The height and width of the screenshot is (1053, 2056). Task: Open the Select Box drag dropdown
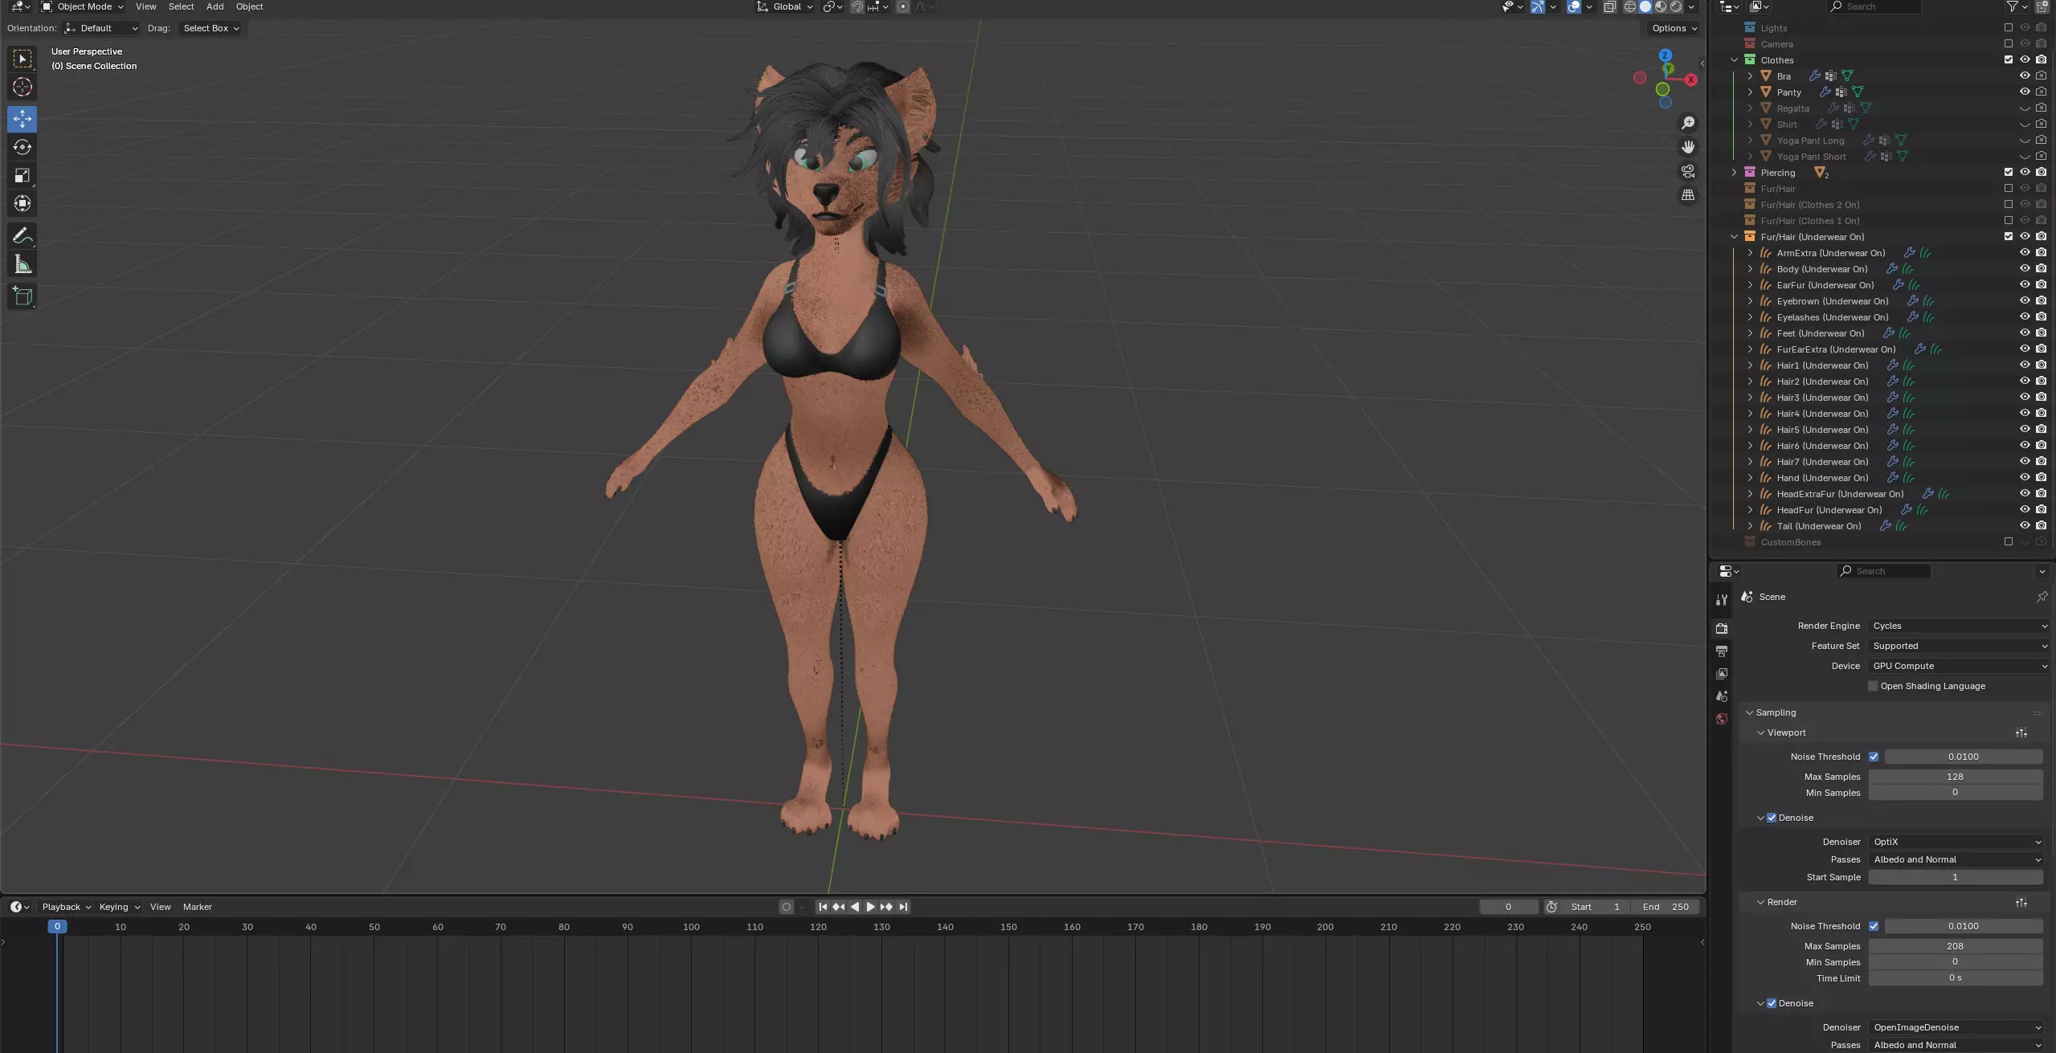pos(211,28)
